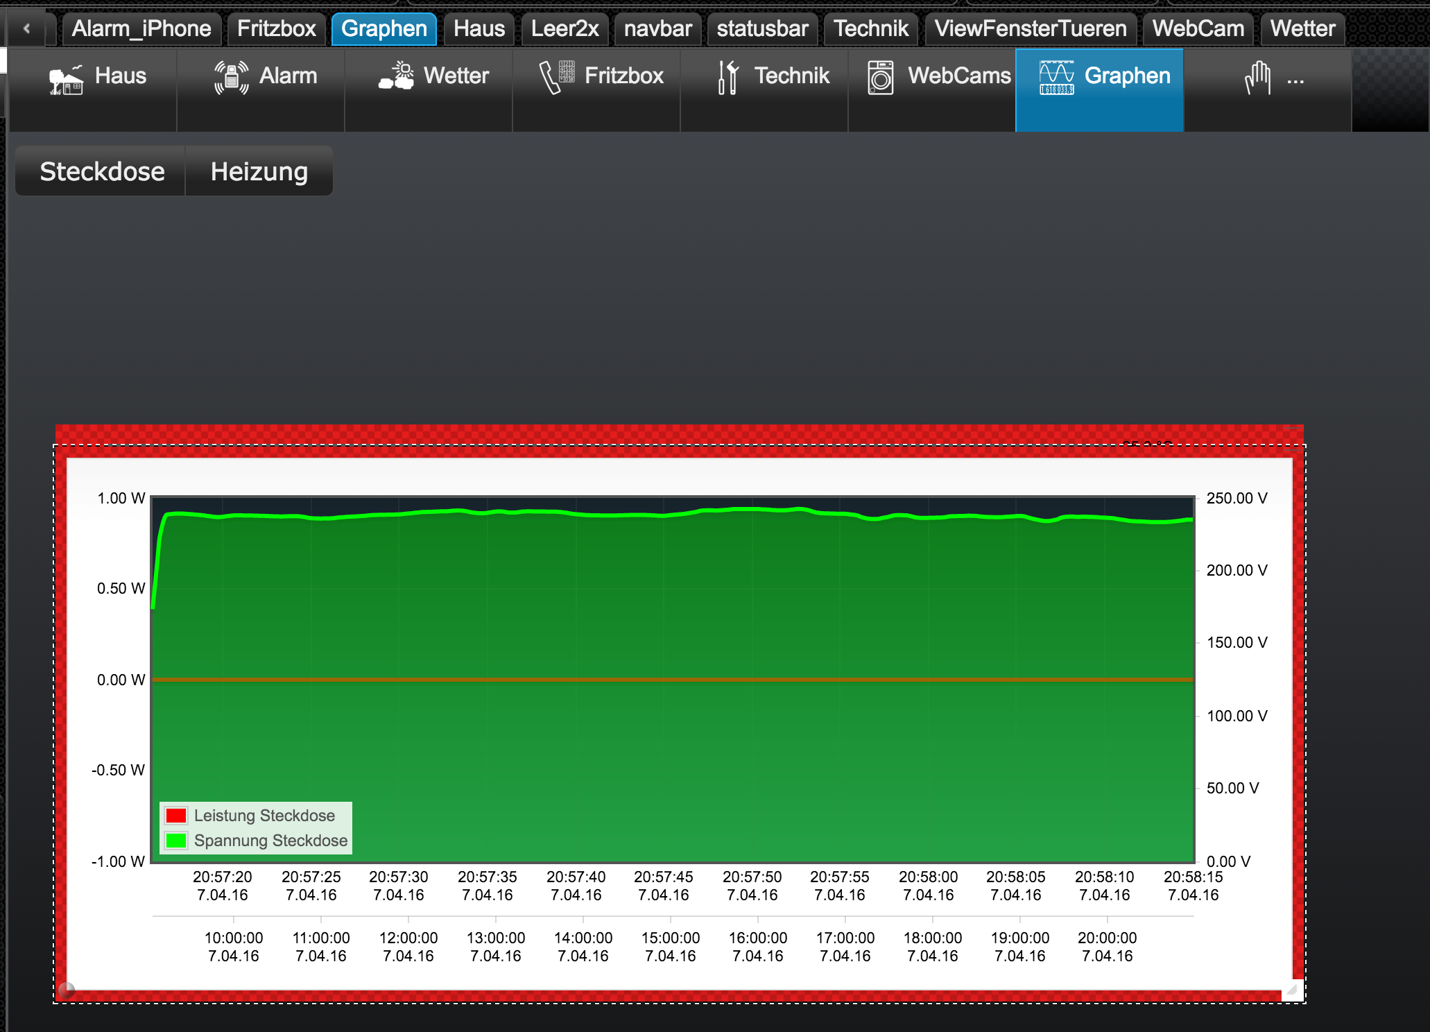Go to Fritzbox in the navigation bar
The image size is (1430, 1032).
tap(597, 89)
